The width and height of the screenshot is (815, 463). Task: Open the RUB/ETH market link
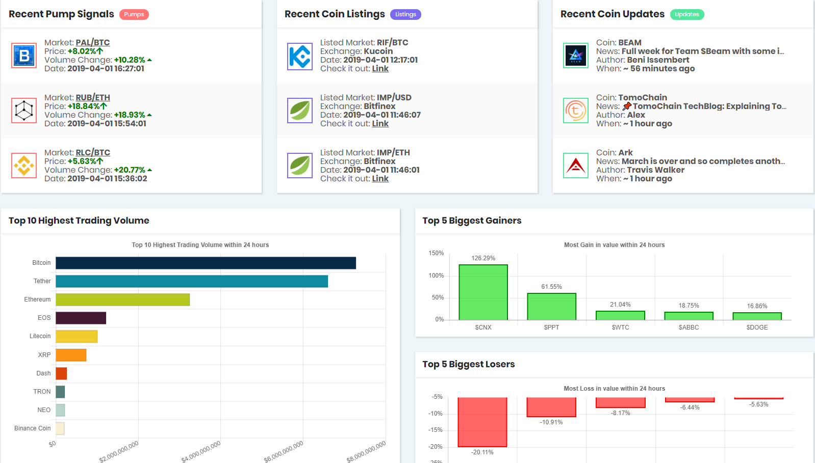[93, 97]
